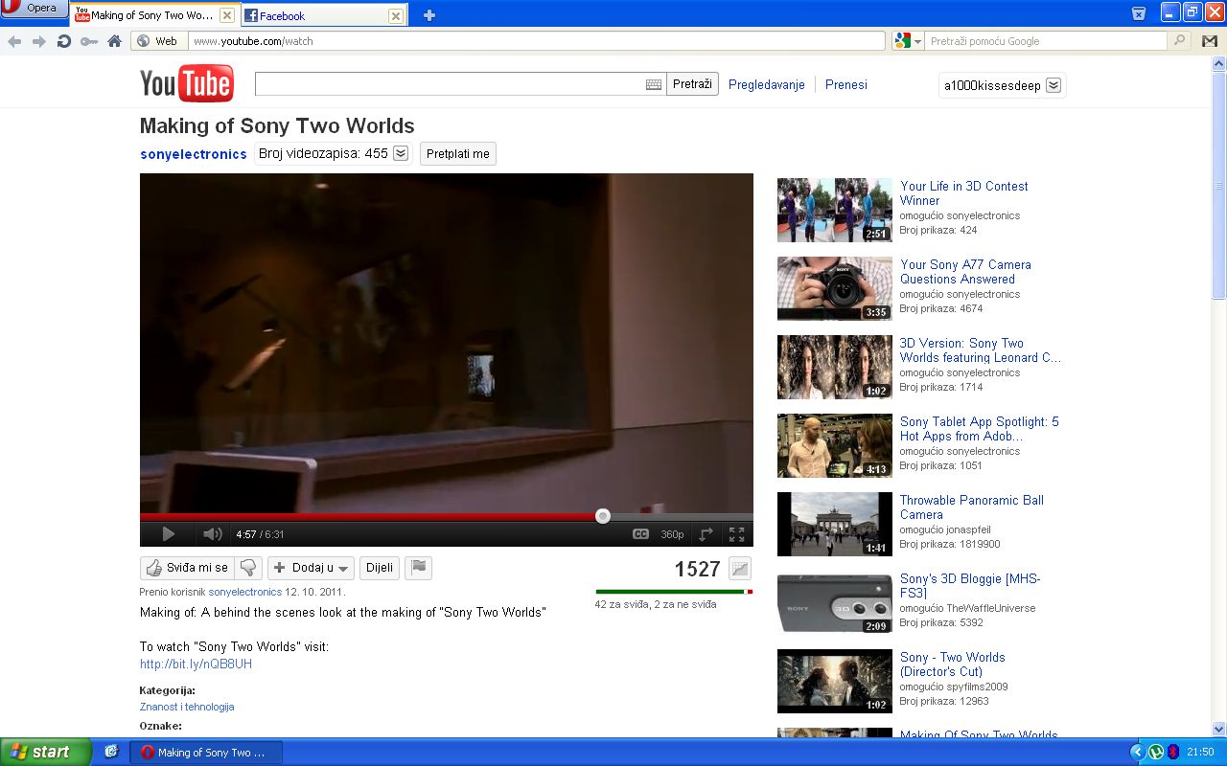Select the Making of Sony Two taskbar button
Image resolution: width=1227 pixels, height=766 pixels.
(x=206, y=753)
